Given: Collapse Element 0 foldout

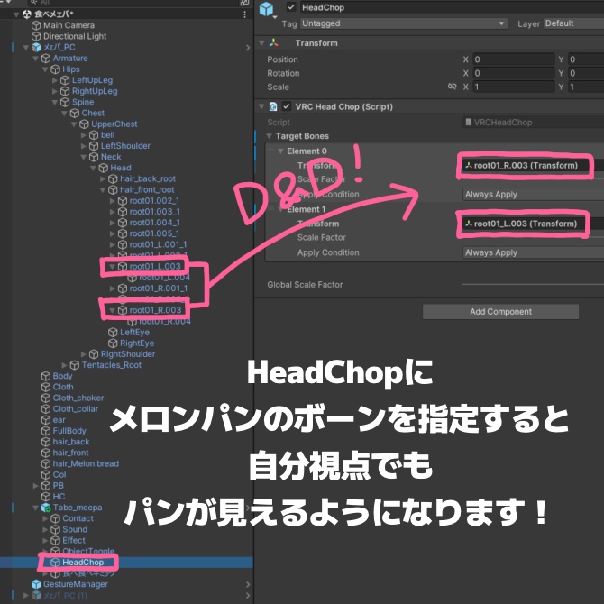Looking at the screenshot, I should pyautogui.click(x=280, y=151).
